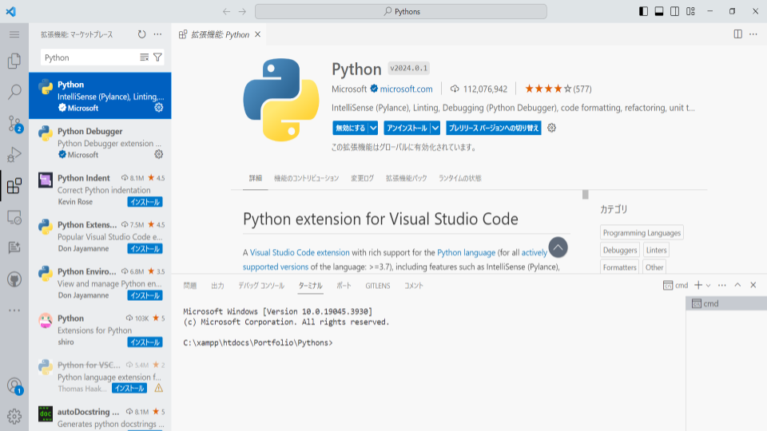Open the Explorer view in activity bar
Image resolution: width=767 pixels, height=431 pixels.
pyautogui.click(x=14, y=61)
